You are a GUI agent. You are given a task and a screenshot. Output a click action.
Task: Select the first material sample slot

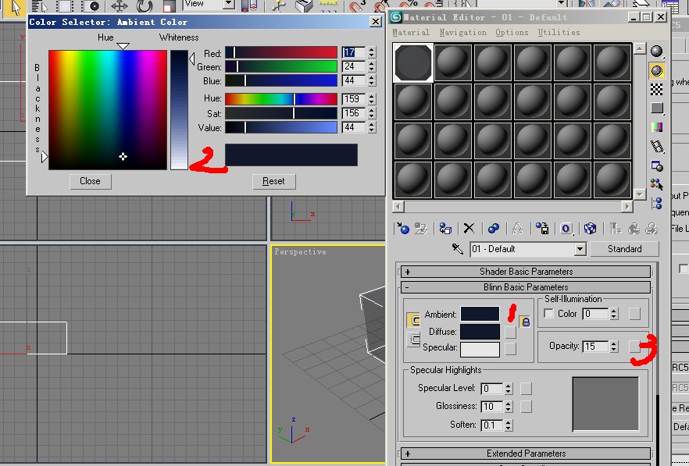coord(413,62)
